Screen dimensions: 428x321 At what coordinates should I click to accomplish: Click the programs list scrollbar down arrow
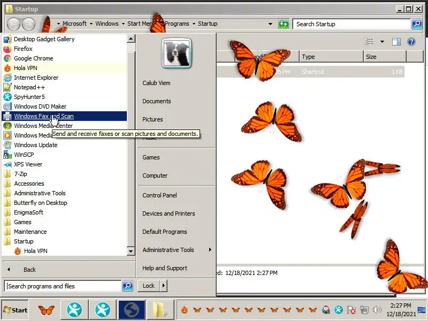click(131, 251)
